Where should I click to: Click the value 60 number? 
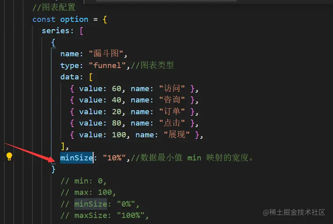(117, 89)
